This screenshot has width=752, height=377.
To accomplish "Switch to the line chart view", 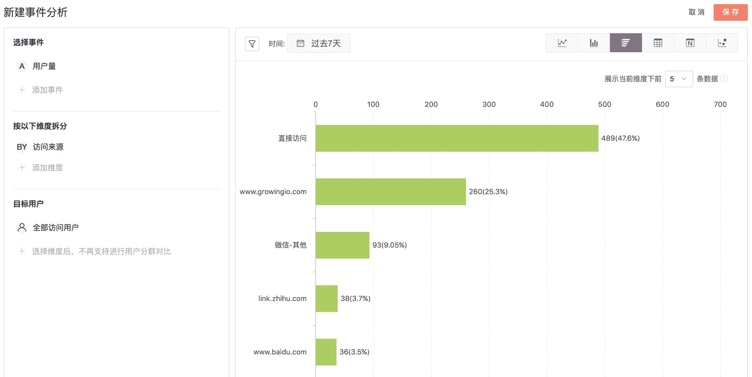I will 562,43.
